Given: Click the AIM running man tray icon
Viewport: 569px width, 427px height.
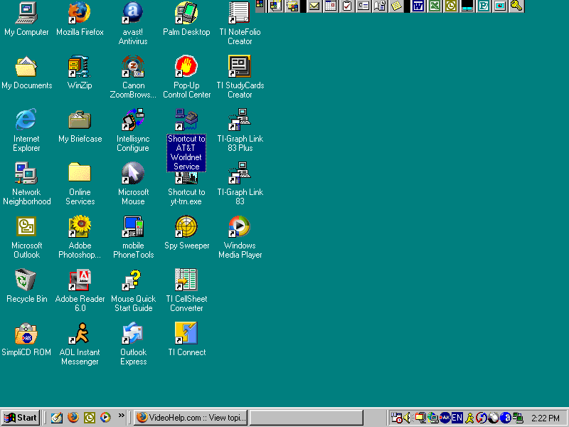Looking at the screenshot, I should pos(469,418).
